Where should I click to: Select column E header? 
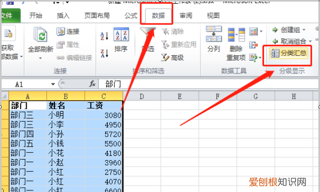pos(180,96)
